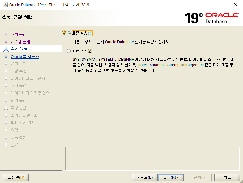Cancel installation with the 취소 button
The height and width of the screenshot is (183, 243).
point(227,177)
